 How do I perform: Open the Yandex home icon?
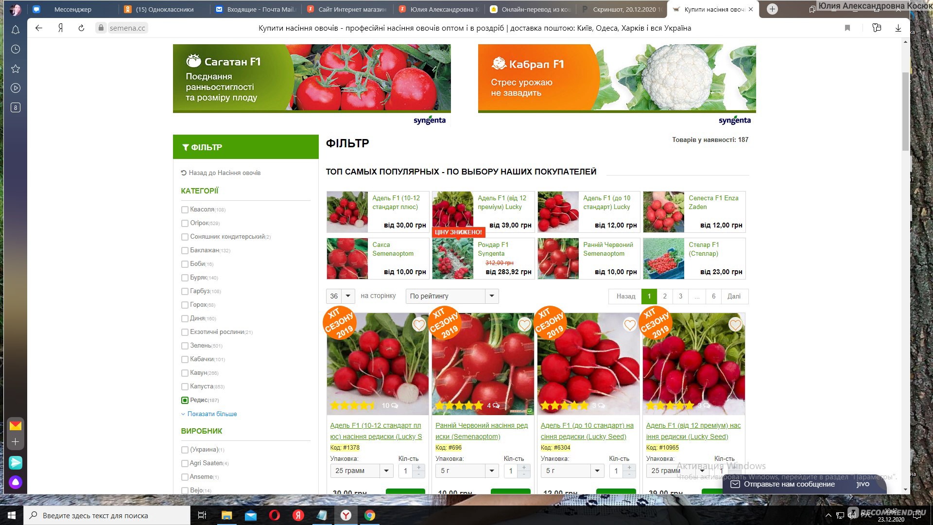click(60, 28)
